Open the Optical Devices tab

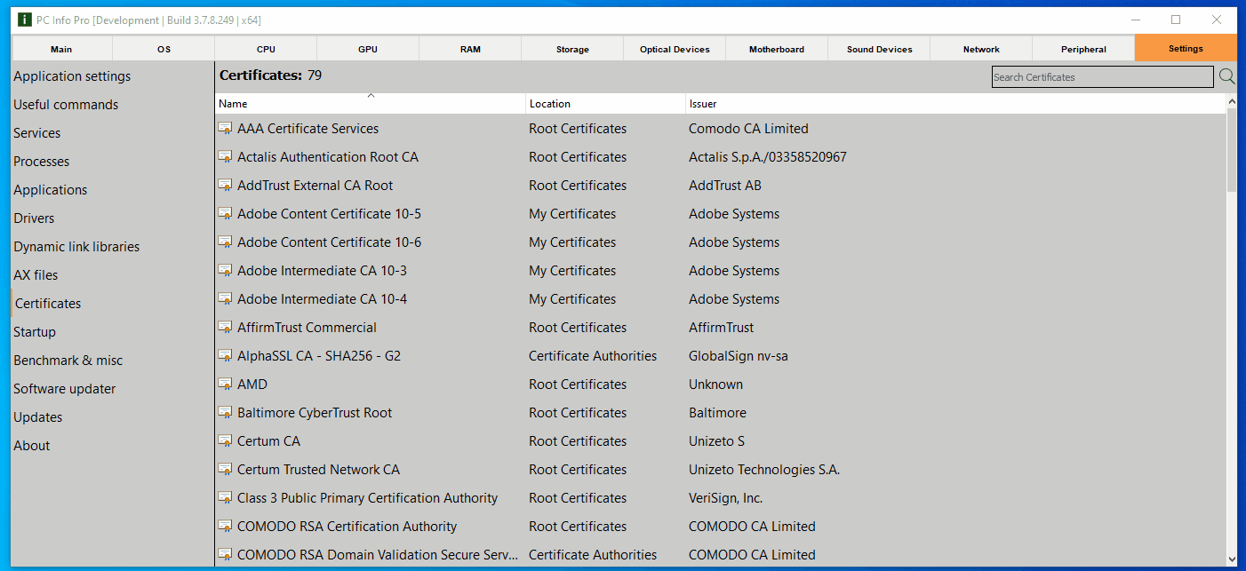tap(675, 49)
